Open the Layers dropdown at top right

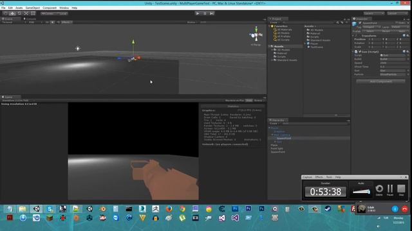pos(373,13)
